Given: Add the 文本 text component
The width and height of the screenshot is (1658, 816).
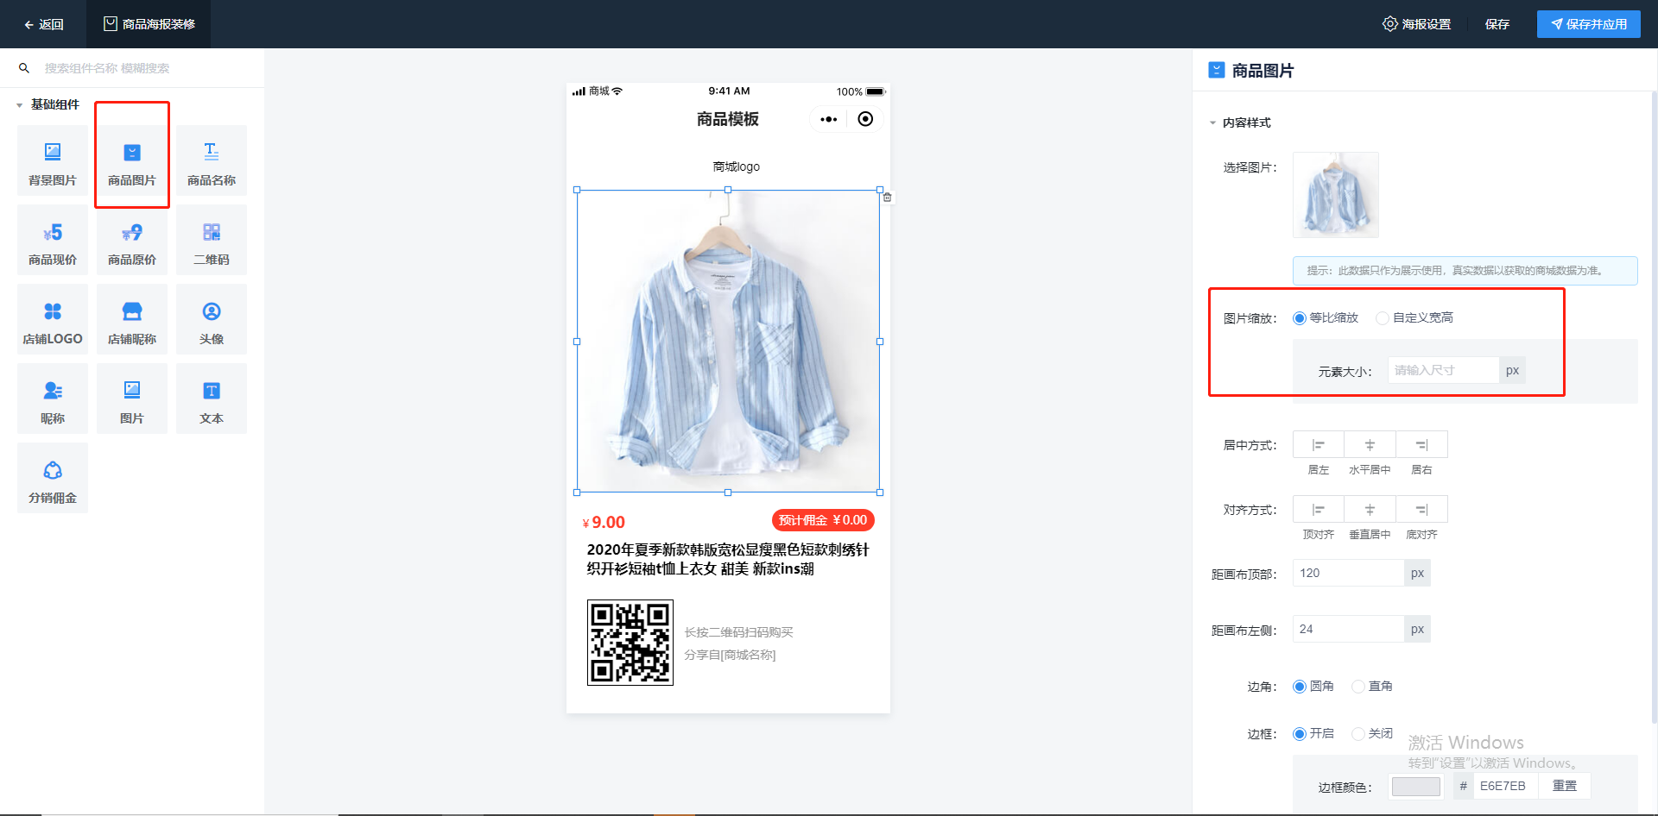Looking at the screenshot, I should pos(212,399).
